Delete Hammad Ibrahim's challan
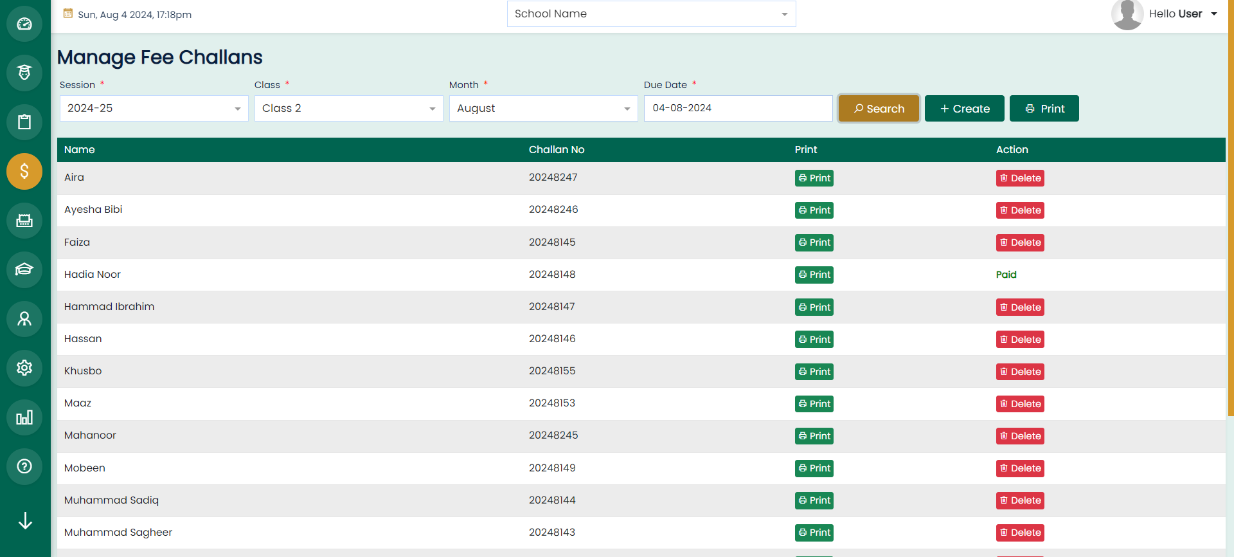The width and height of the screenshot is (1234, 557). (1020, 307)
